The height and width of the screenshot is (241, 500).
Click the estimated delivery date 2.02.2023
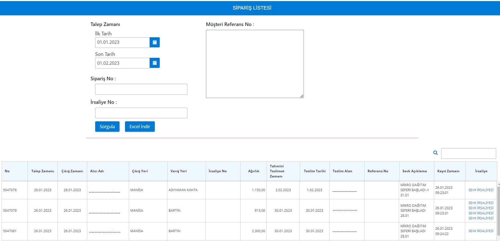283,190
